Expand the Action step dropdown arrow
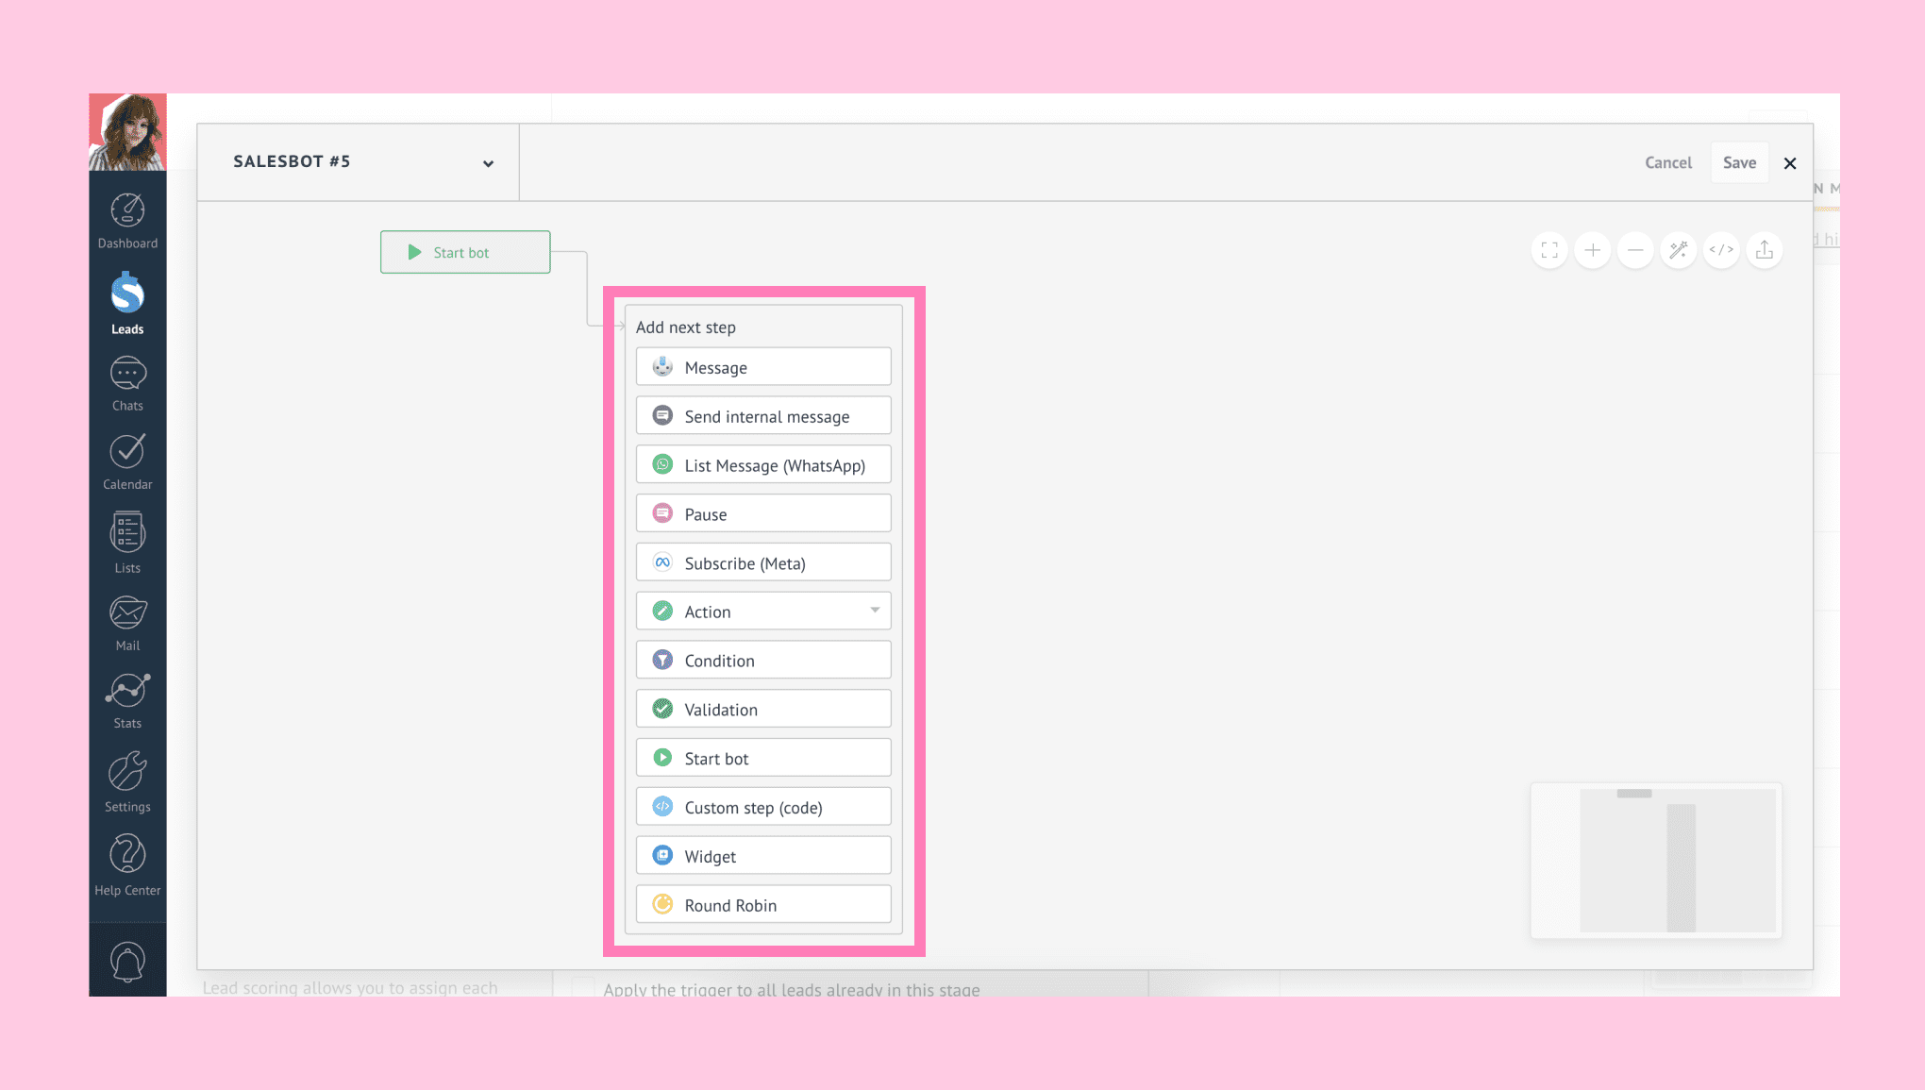This screenshot has width=1925, height=1090. (x=875, y=611)
